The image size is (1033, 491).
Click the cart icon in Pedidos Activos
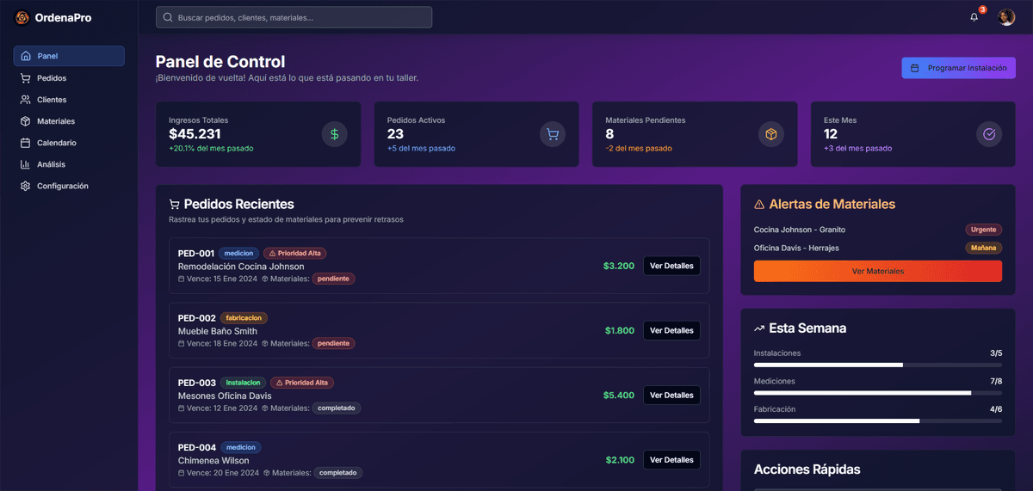click(553, 134)
